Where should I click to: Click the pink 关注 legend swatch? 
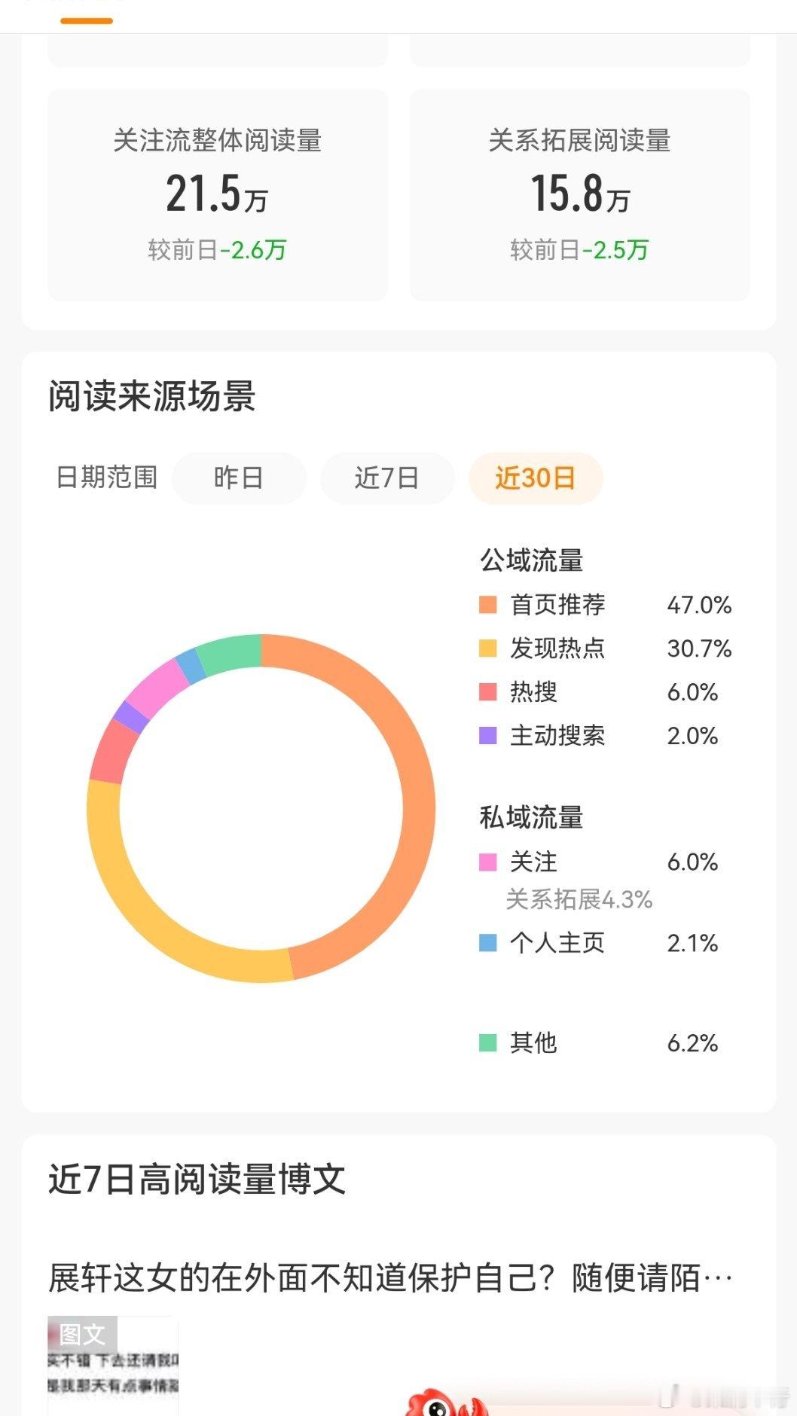[x=488, y=862]
